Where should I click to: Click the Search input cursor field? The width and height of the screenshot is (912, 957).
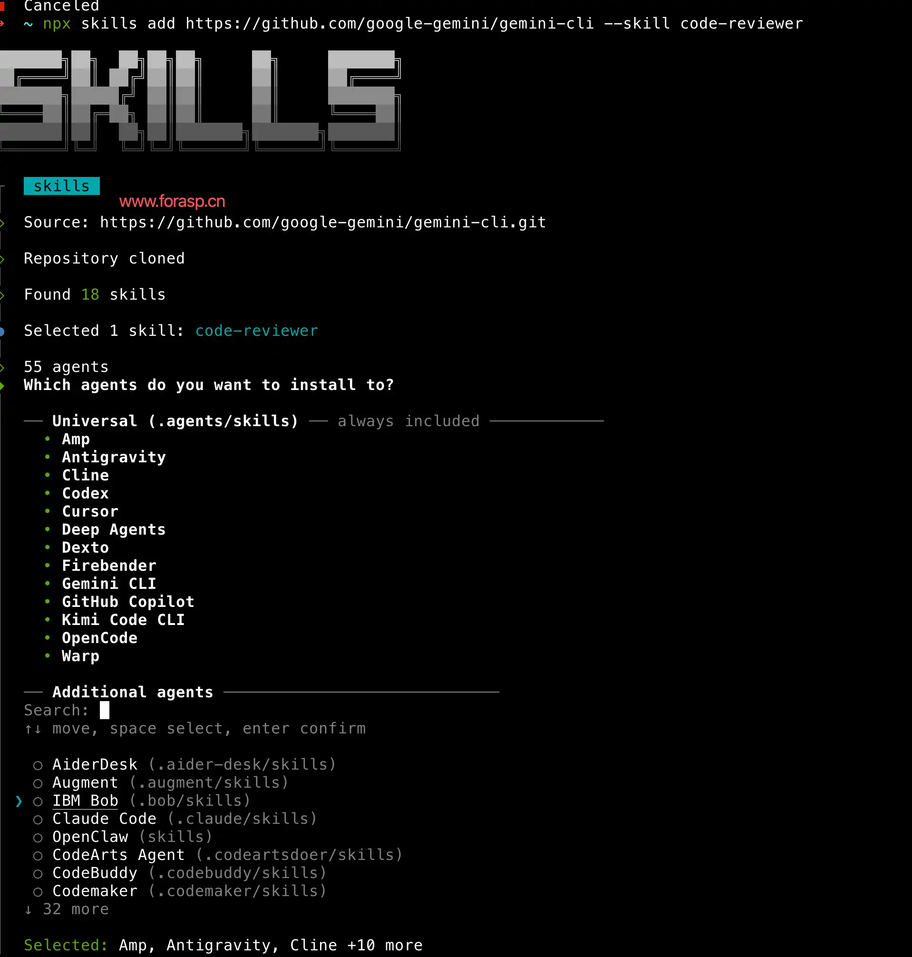105,710
